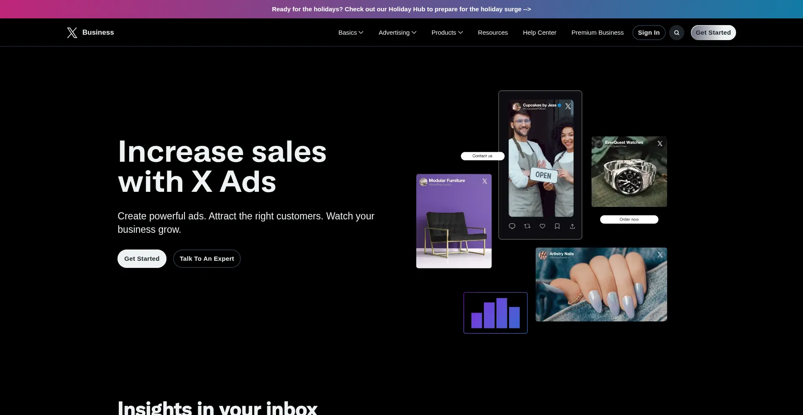Click the repost icon under the Cupcakes post
803x415 pixels.
click(527, 226)
